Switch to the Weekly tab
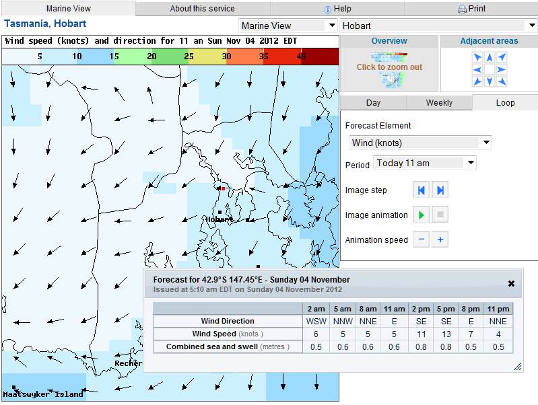The height and width of the screenshot is (405, 538). [439, 103]
